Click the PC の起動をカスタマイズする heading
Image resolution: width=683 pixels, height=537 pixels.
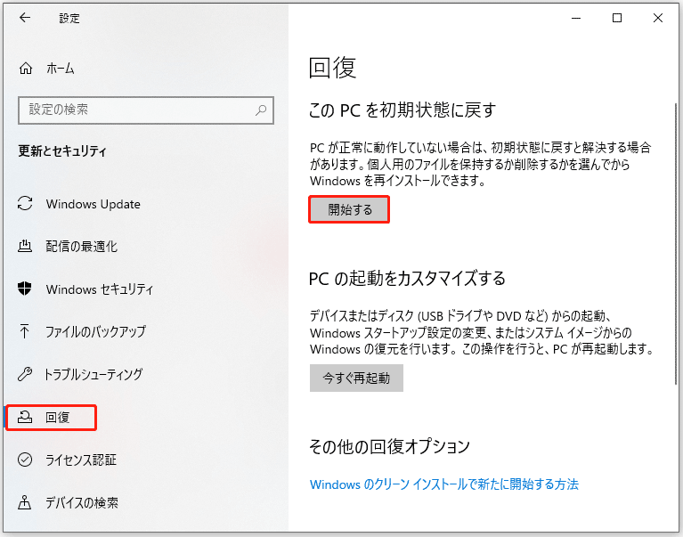[407, 279]
